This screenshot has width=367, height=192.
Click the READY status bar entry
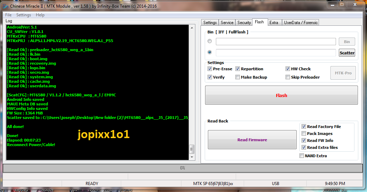pyautogui.click(x=92, y=184)
